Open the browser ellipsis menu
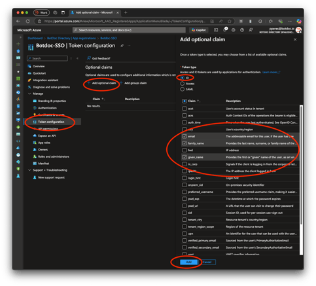Viewport: 316px width, 286px height. pos(290,21)
